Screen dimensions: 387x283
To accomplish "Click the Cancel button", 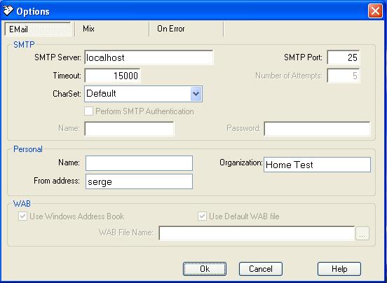I will (261, 269).
